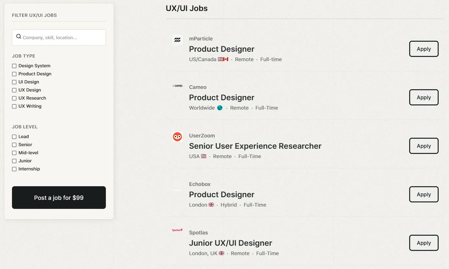Open the Junior UX/UI Designer job title

point(230,243)
